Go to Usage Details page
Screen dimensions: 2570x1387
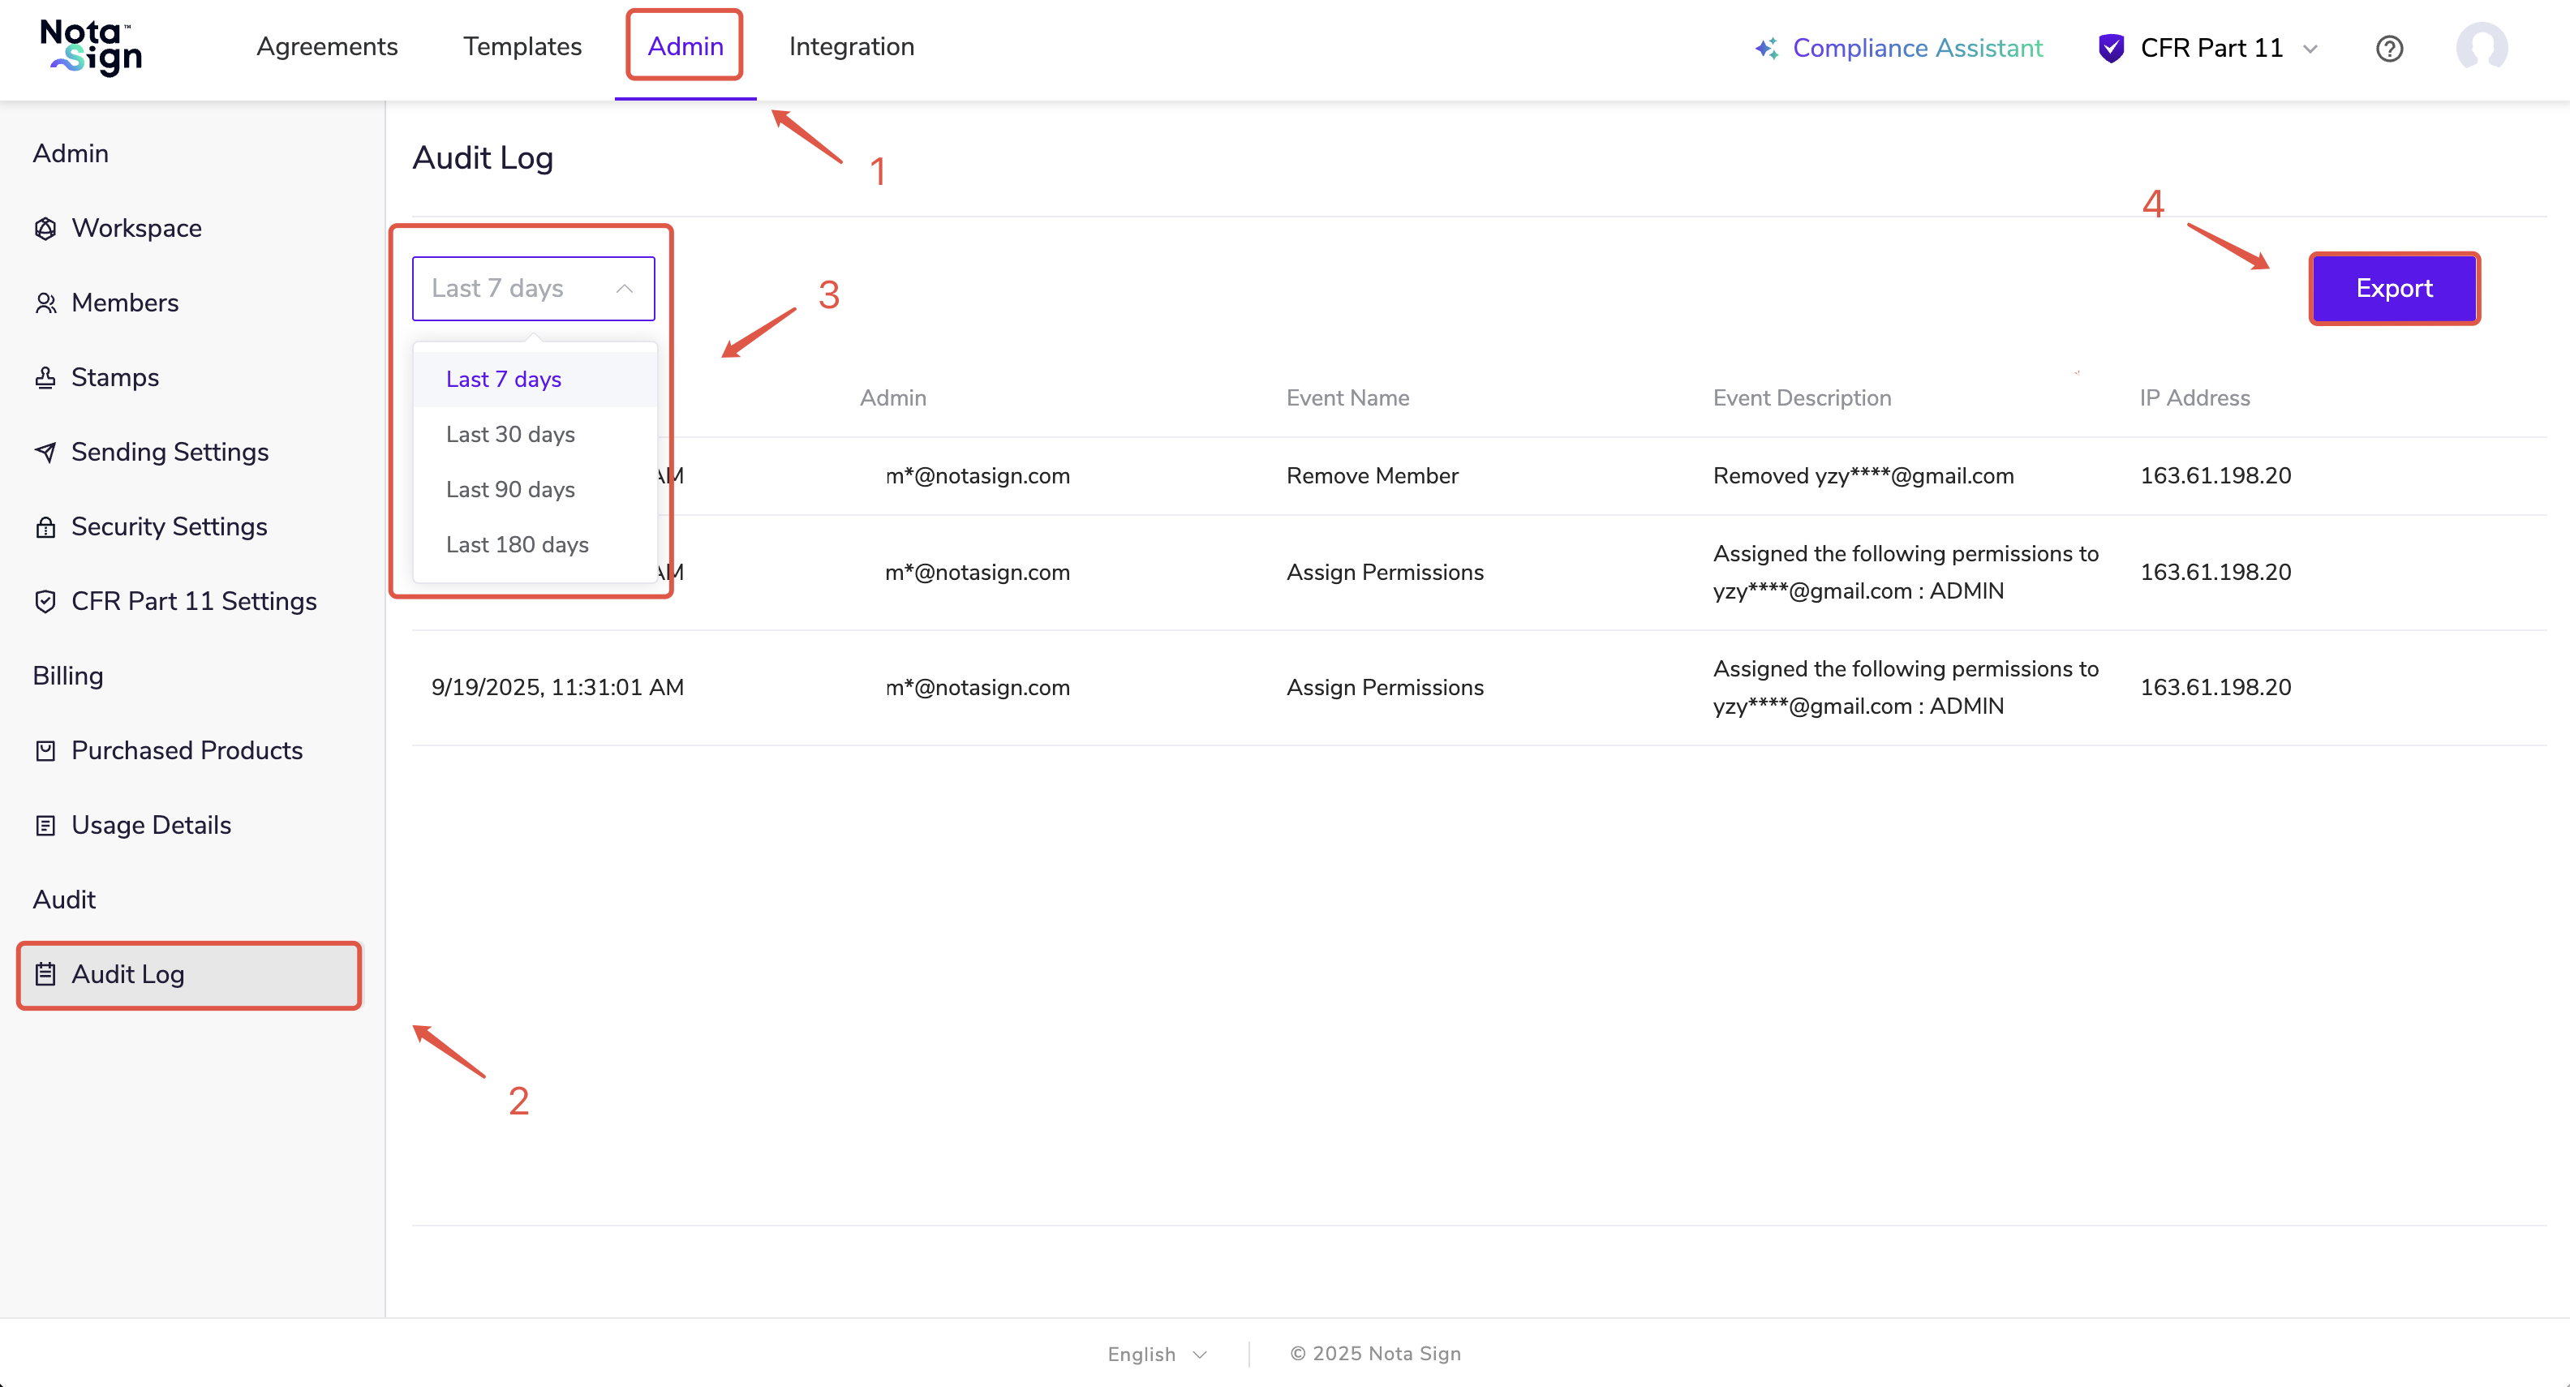pyautogui.click(x=151, y=825)
